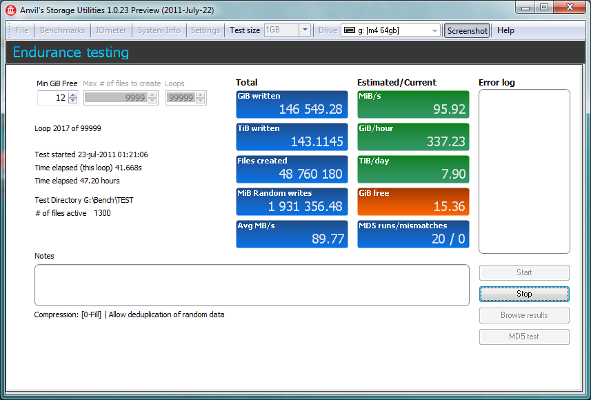Click the 'Notes' label
This screenshot has width=591, height=400.
pos(44,256)
